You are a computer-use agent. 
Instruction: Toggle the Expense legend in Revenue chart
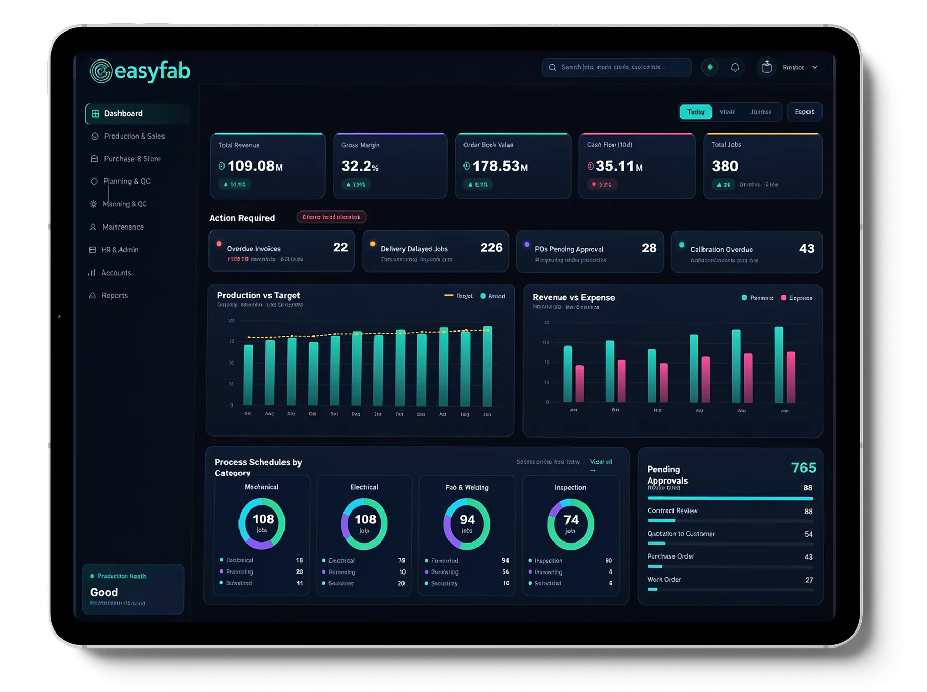coord(797,298)
